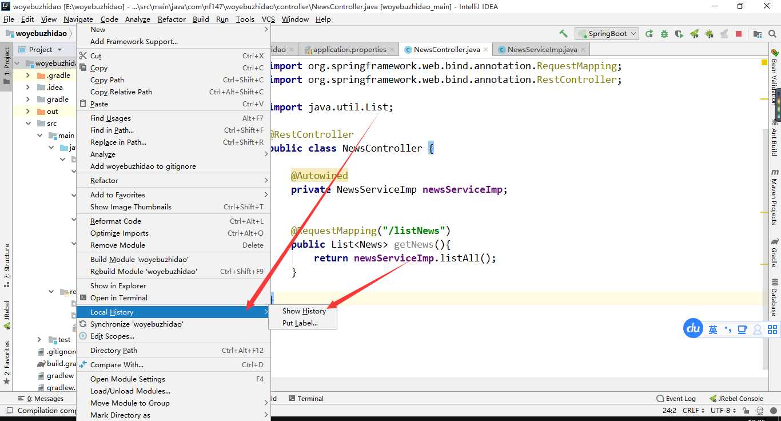
Task: Open the JRebel Console
Action: pyautogui.click(x=736, y=399)
